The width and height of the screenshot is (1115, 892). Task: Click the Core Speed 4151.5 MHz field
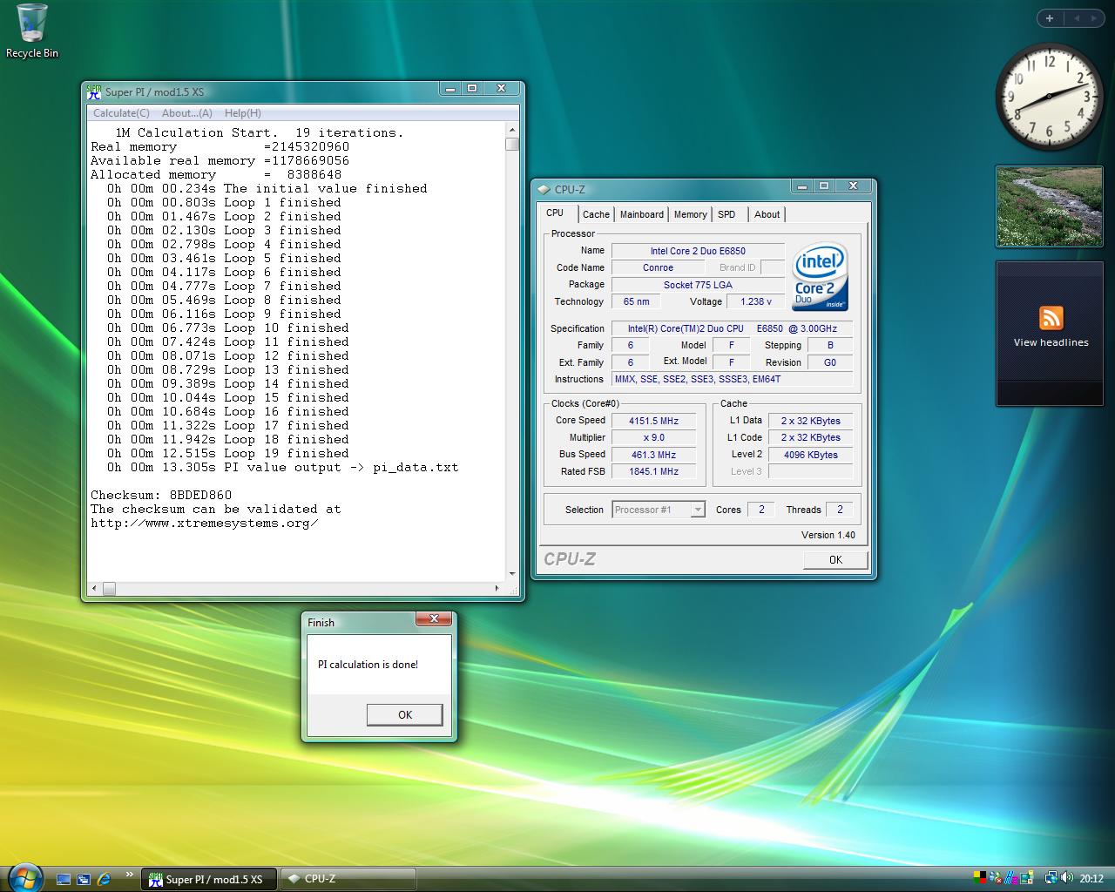653,421
